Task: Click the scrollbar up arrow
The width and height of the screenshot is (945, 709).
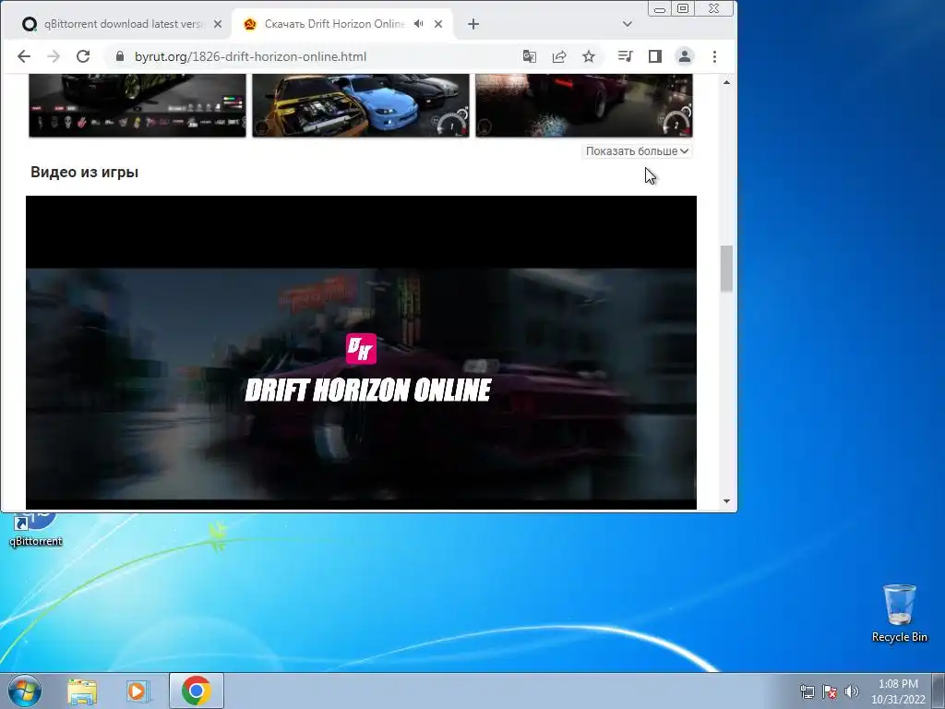Action: tap(726, 82)
